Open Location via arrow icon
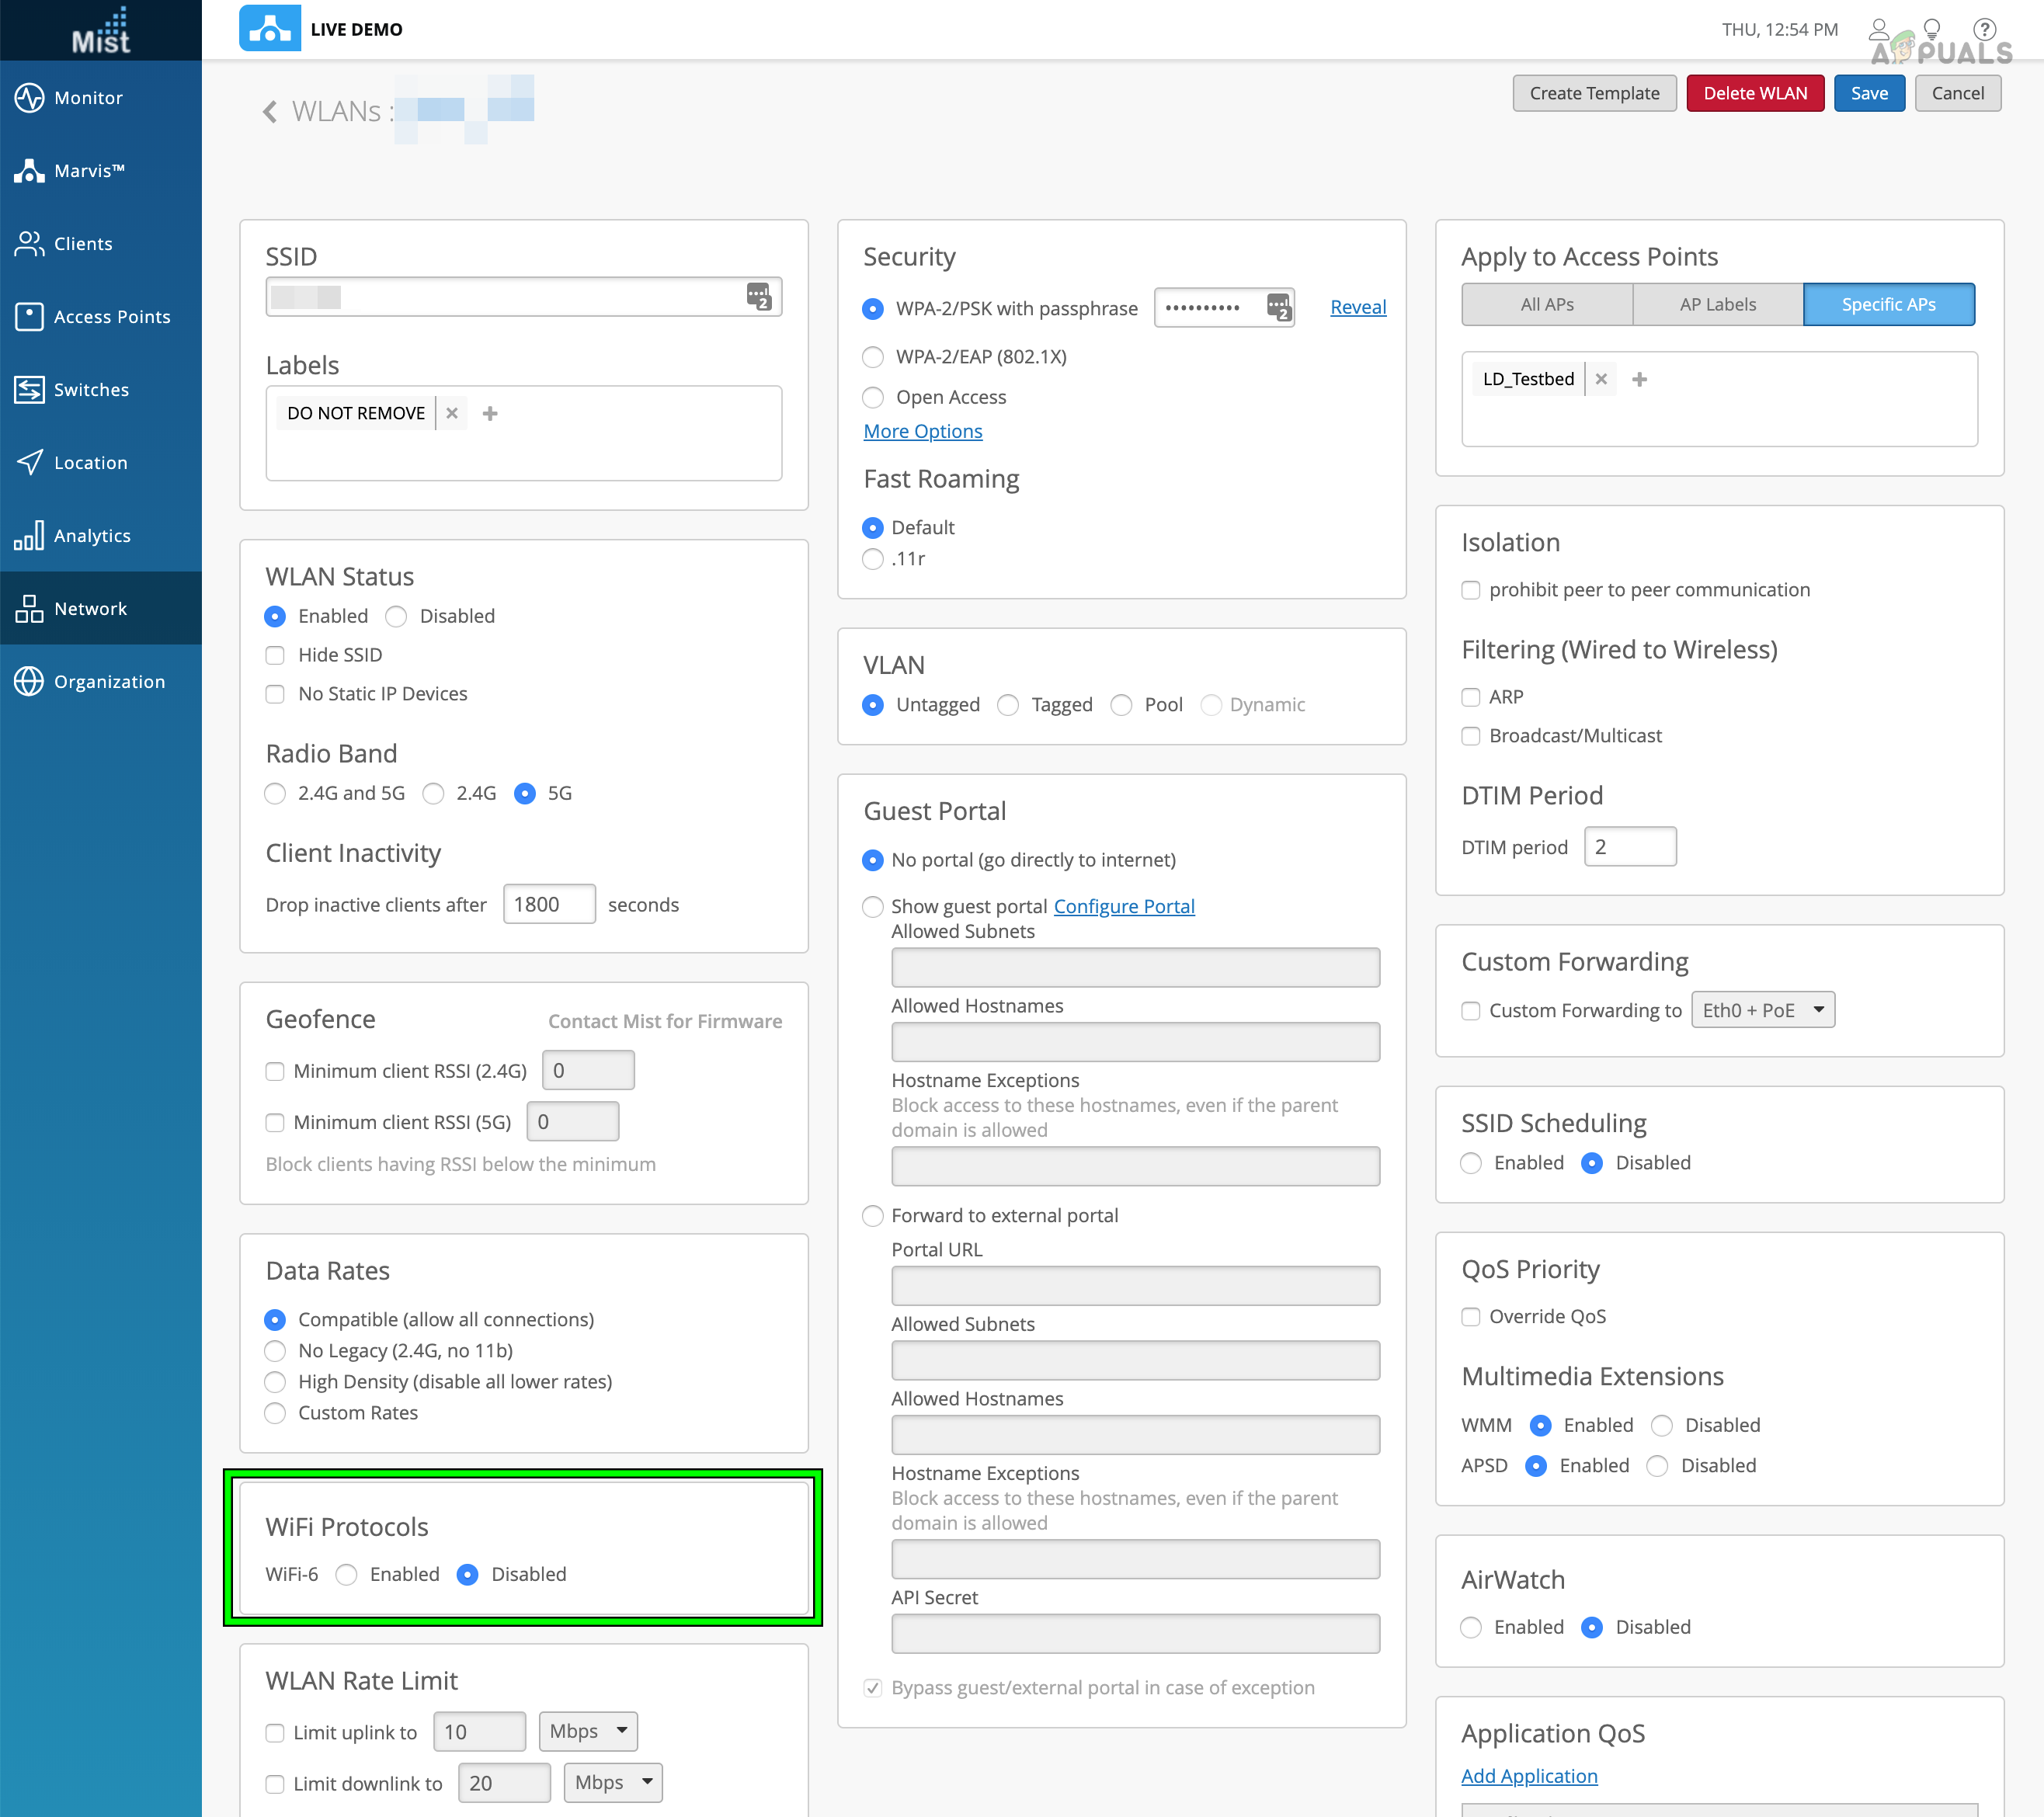The image size is (2044, 1817). [29, 462]
